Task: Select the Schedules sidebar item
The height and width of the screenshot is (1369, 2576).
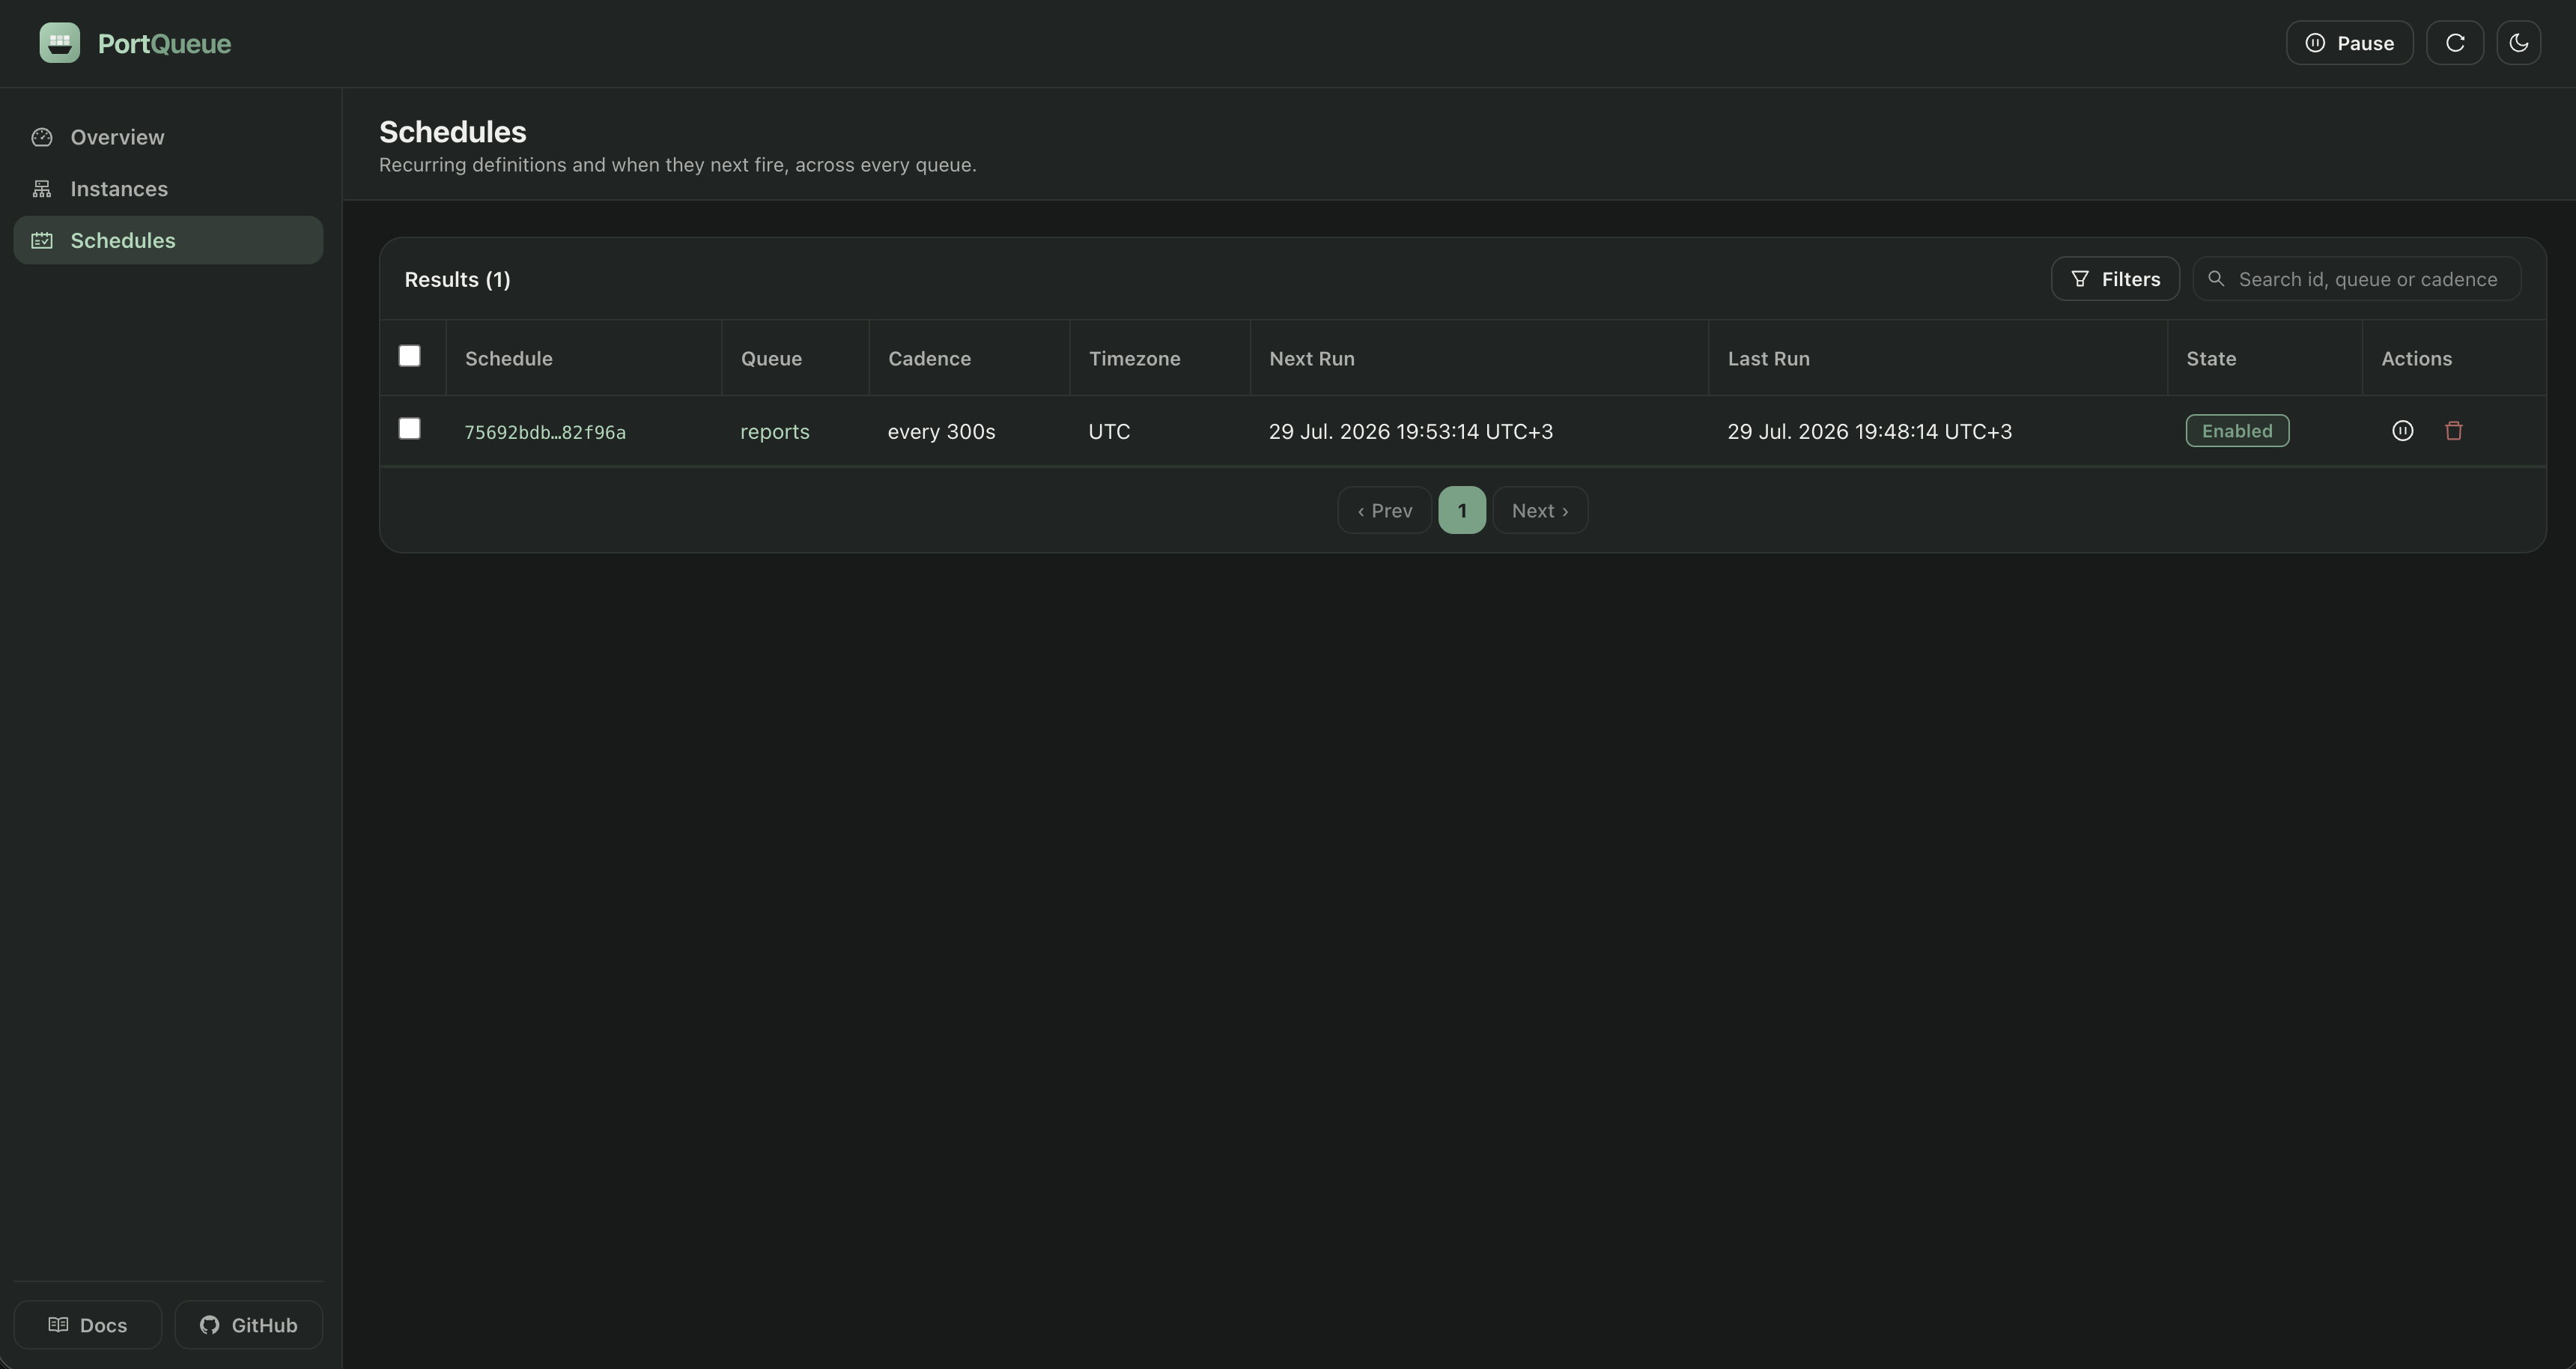Action: point(168,240)
